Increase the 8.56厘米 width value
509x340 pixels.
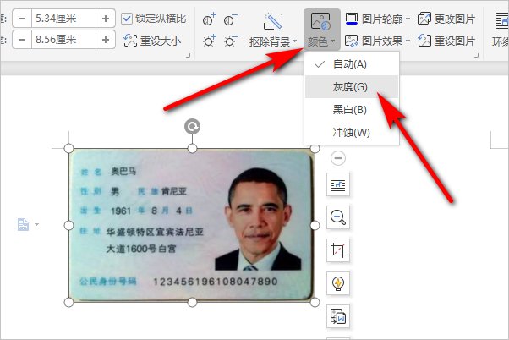106,40
